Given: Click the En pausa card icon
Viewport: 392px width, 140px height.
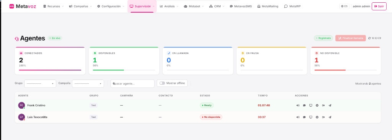Looking at the screenshot, I should tap(242, 53).
